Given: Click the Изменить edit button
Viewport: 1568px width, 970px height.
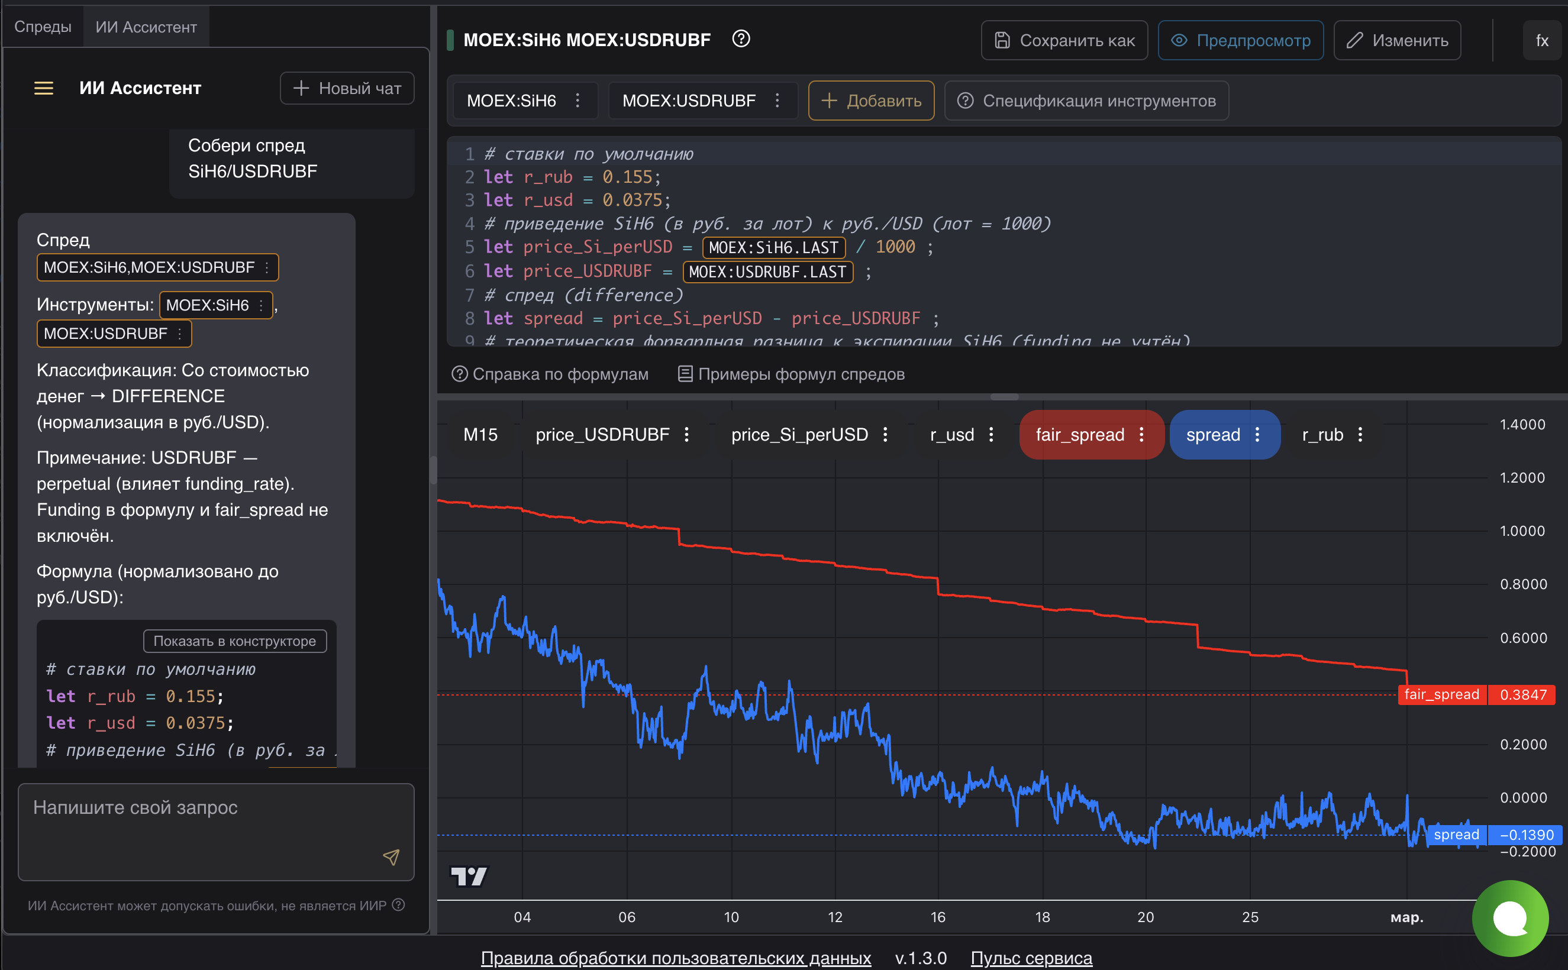Looking at the screenshot, I should point(1397,40).
